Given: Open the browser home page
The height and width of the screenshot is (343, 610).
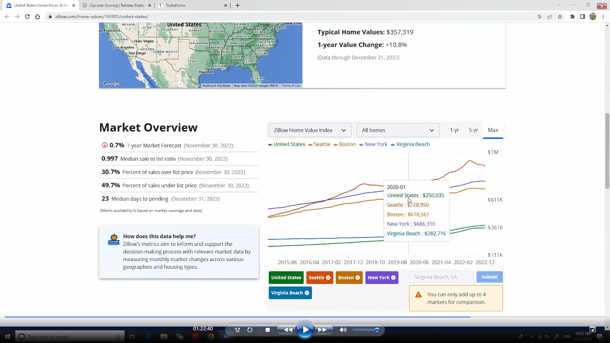Looking at the screenshot, I should point(37,16).
